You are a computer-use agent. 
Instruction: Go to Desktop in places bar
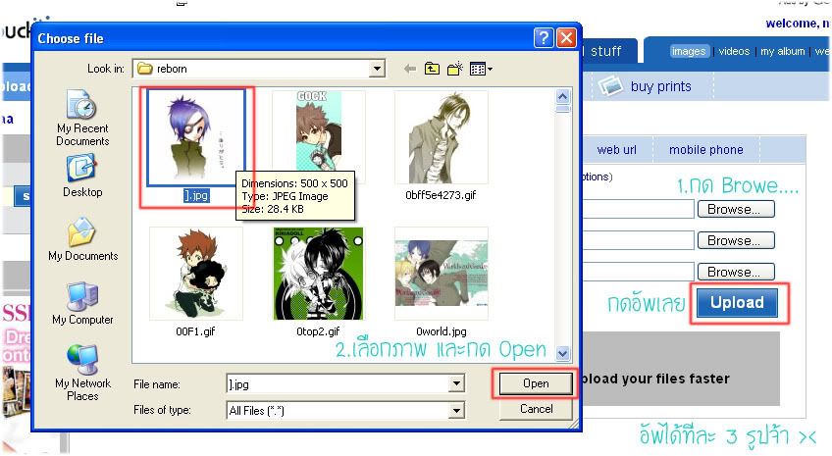(x=82, y=177)
